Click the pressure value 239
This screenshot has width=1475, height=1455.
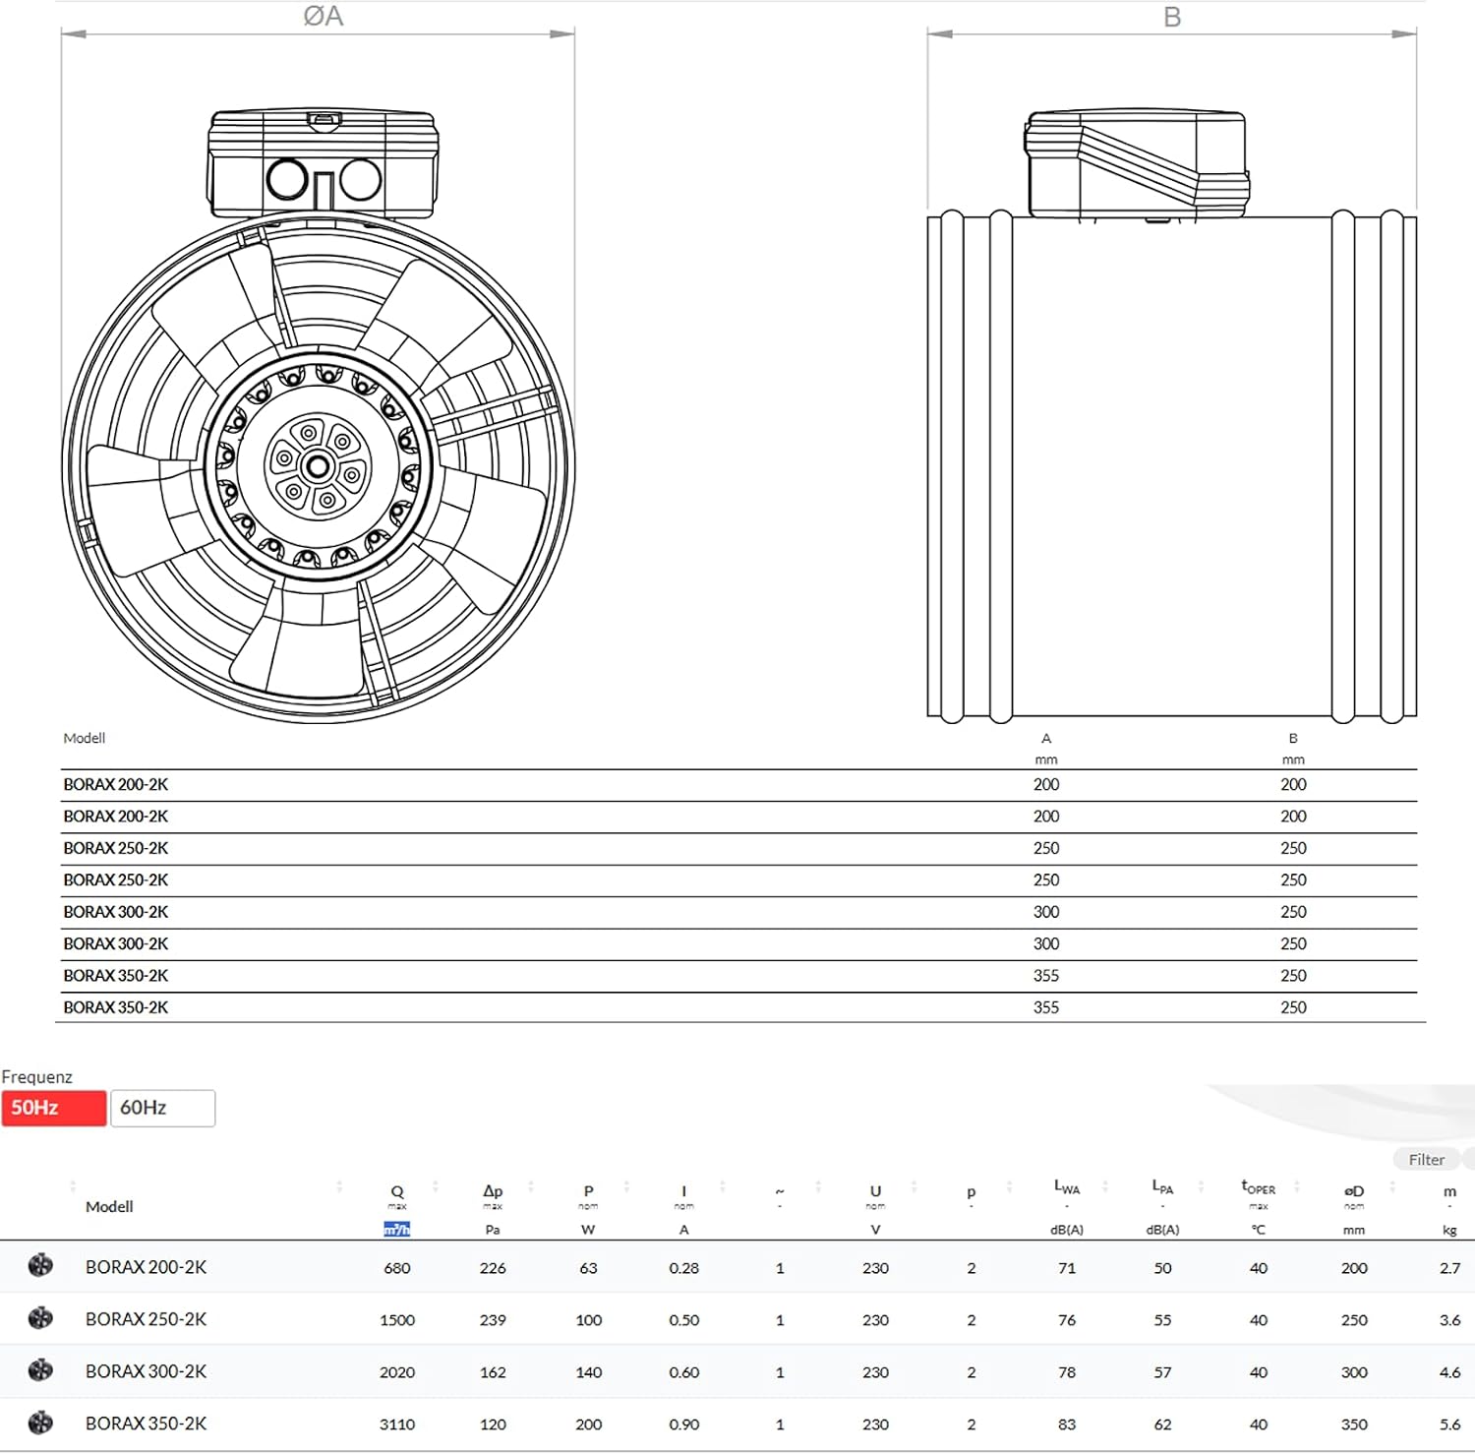pos(493,1320)
